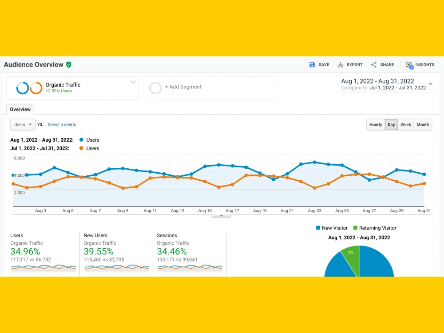Click the Export download icon

tap(341, 65)
